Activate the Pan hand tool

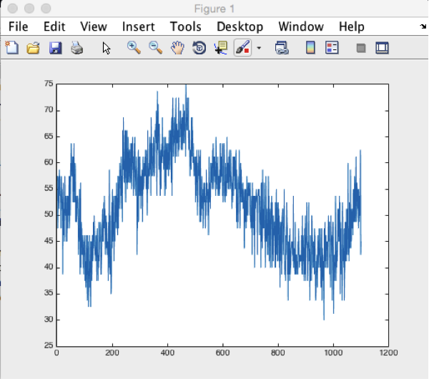tap(177, 48)
